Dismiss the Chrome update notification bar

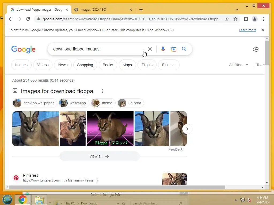click(263, 30)
